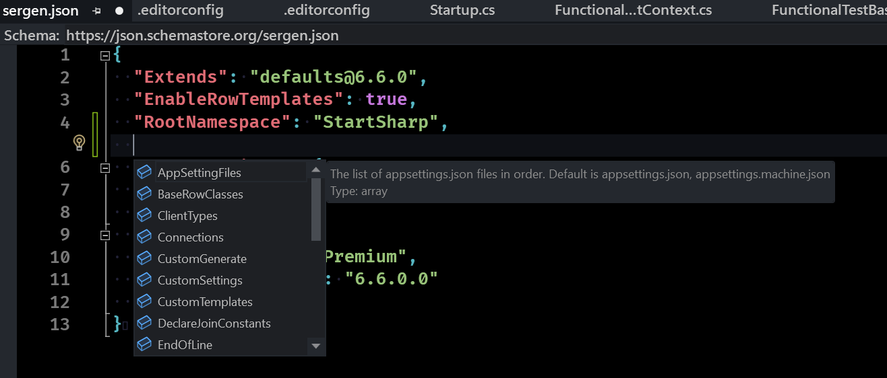This screenshot has width=887, height=378.
Task: Open the Functional...tContext.cs tab
Action: pos(633,10)
